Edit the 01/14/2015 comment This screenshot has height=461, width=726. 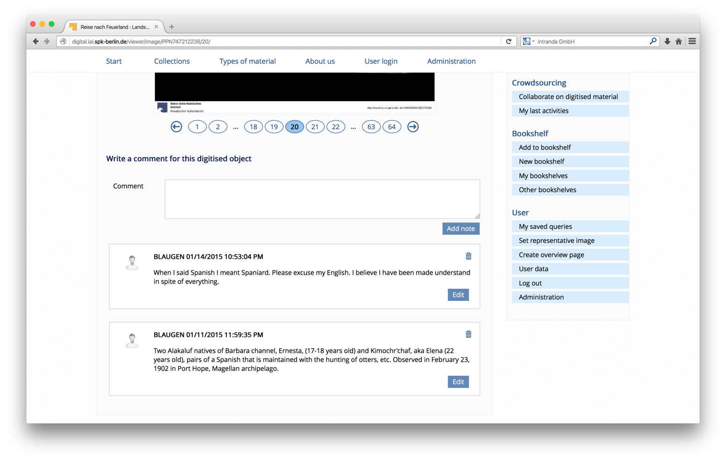(x=458, y=295)
